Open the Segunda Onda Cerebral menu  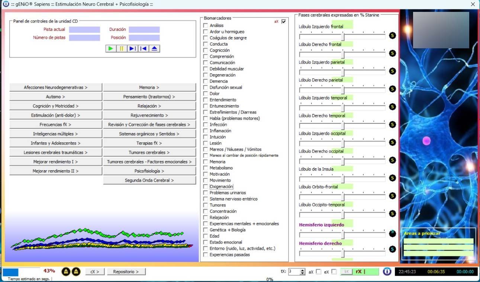click(x=149, y=180)
